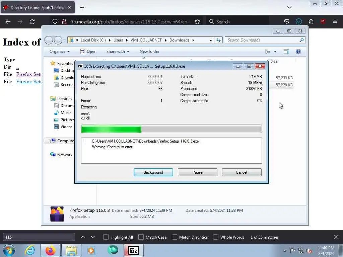
Task: Open the Pocket save icon
Action: point(287,22)
